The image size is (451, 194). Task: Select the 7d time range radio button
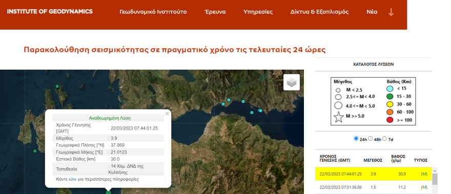pyautogui.click(x=384, y=139)
